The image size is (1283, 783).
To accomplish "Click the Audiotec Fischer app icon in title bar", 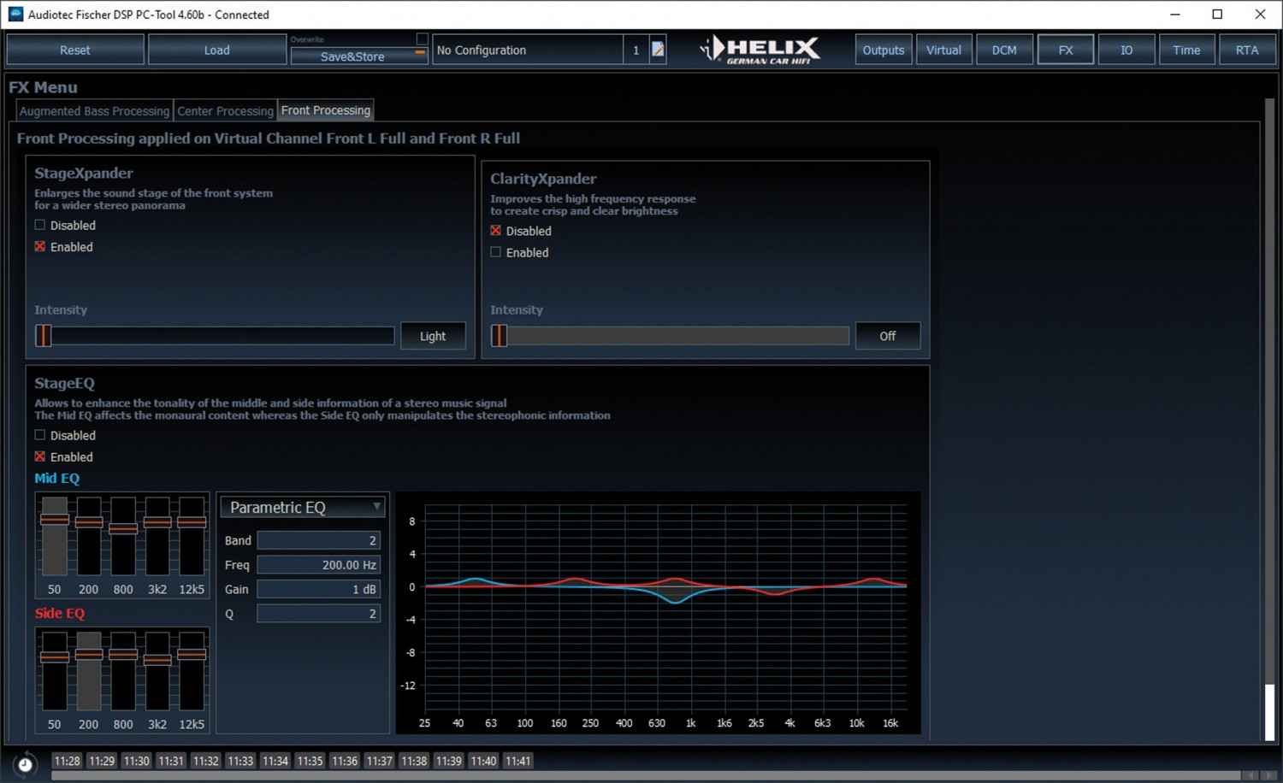I will (x=15, y=14).
